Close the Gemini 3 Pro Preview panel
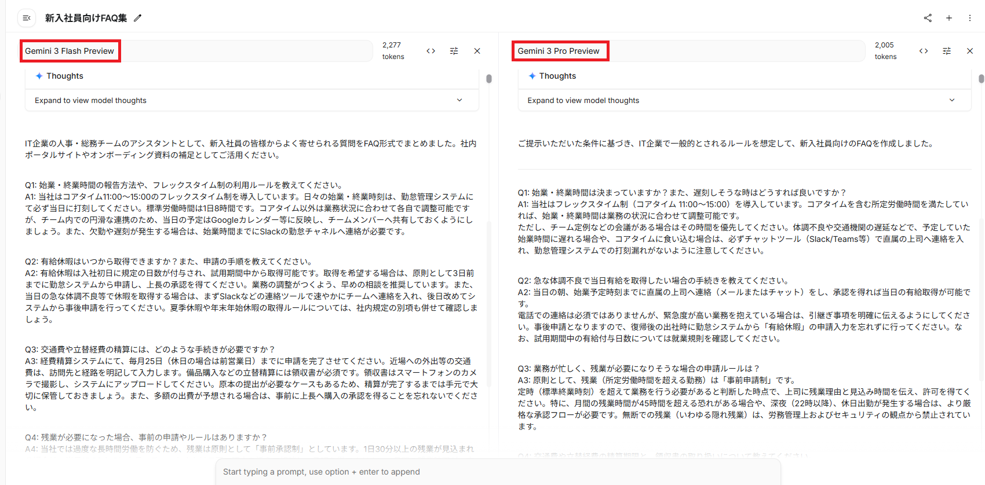Screen dimensions: 985x485 [970, 51]
